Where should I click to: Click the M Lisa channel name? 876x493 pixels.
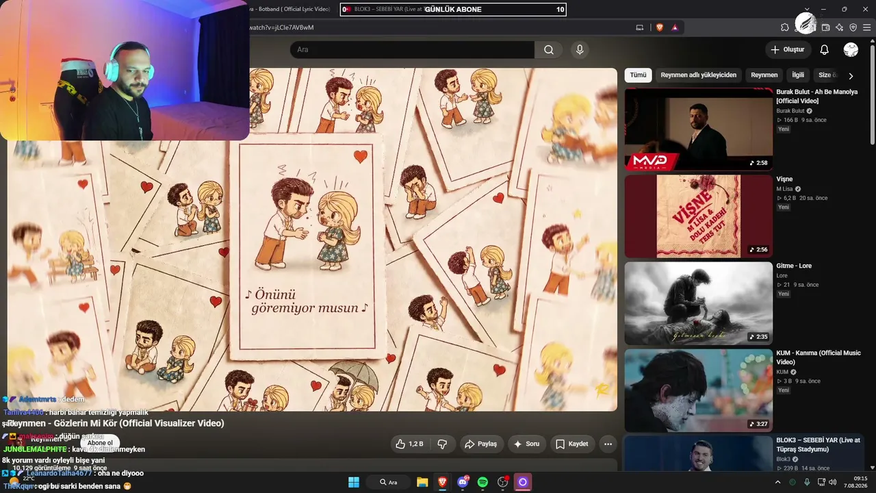[x=784, y=189]
